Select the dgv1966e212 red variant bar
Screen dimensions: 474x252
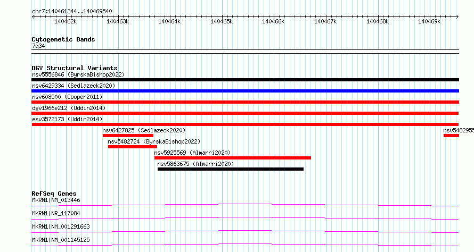pyautogui.click(x=245, y=113)
